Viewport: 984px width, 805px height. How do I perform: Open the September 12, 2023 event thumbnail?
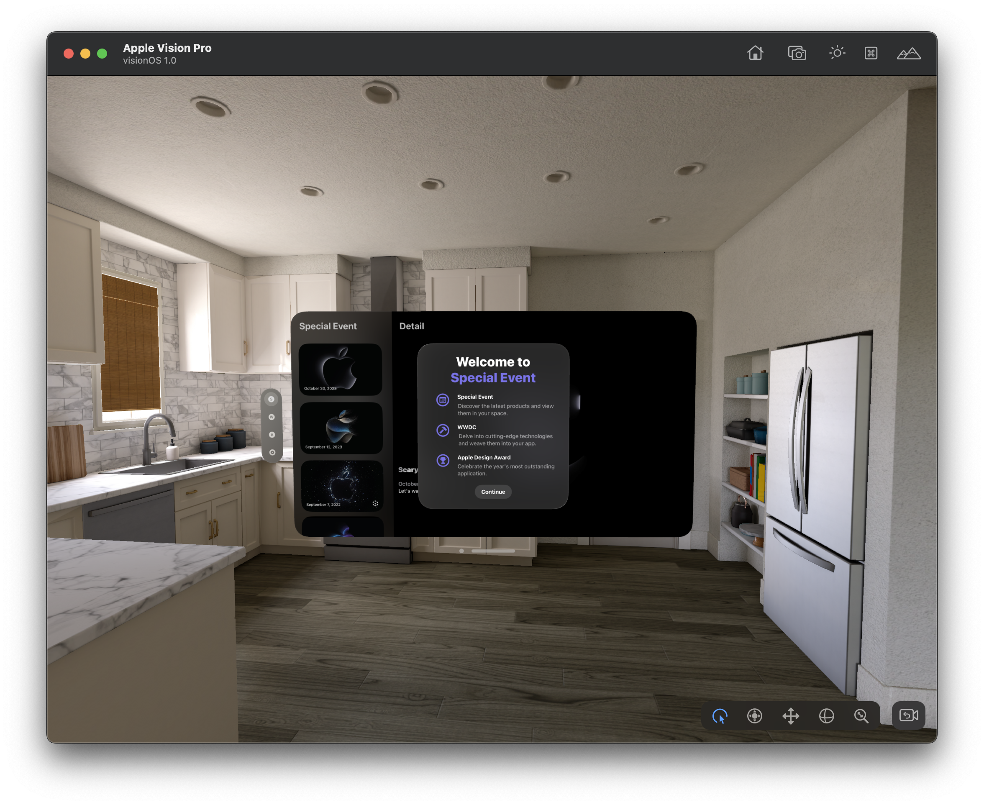click(341, 428)
